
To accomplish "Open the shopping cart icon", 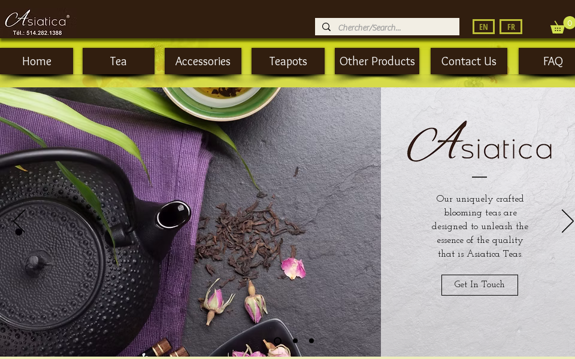I will point(558,27).
